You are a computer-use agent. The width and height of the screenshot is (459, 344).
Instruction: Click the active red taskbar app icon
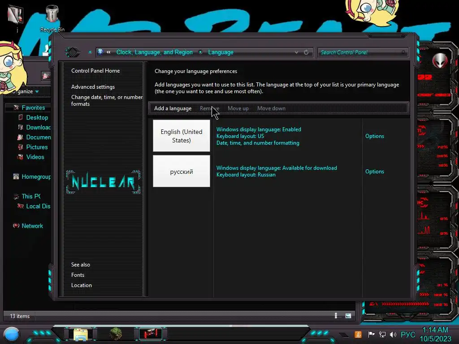(x=151, y=334)
